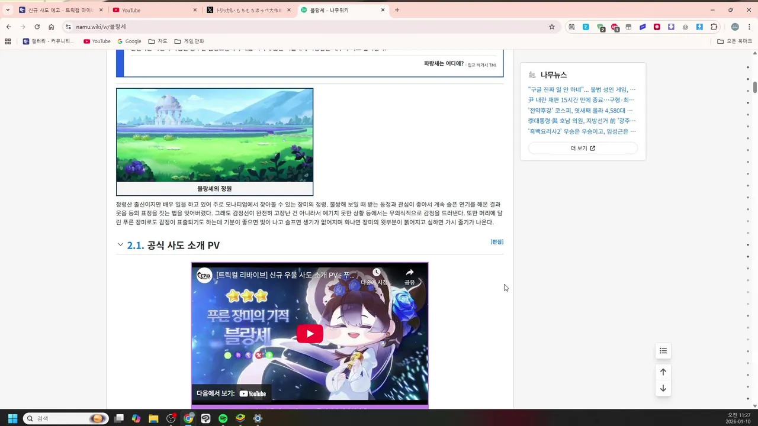Open the apps grid in bookmarks bar

point(8,41)
